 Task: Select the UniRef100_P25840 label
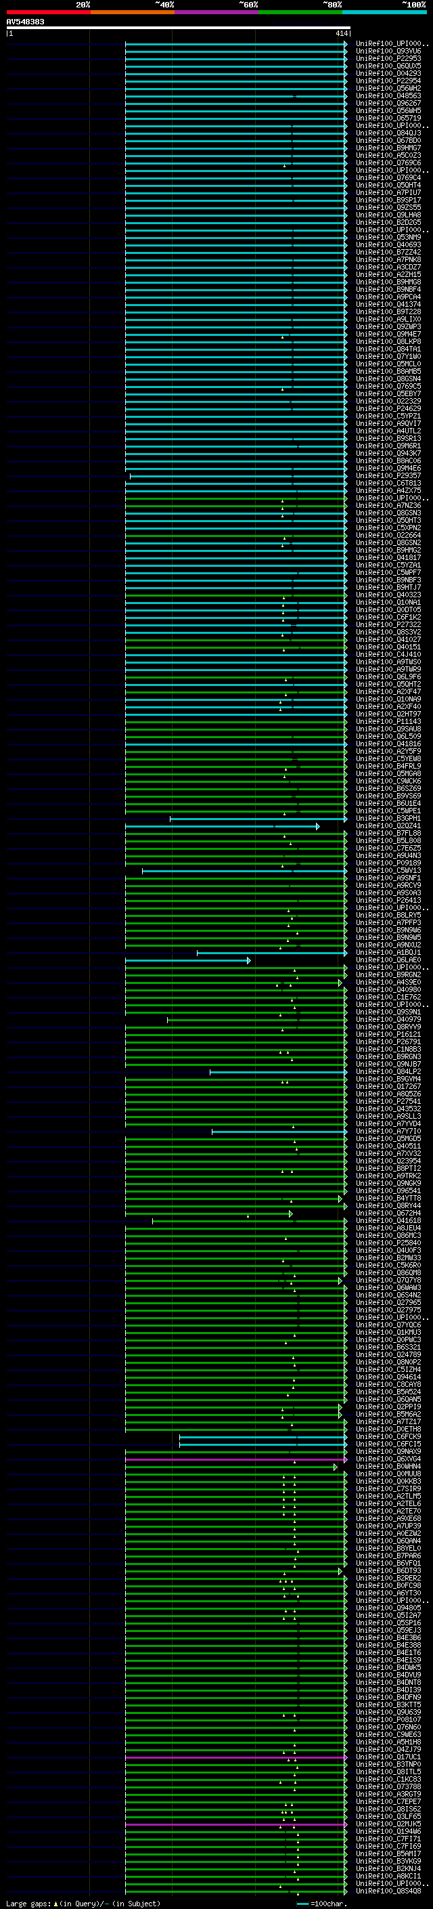[388, 1243]
